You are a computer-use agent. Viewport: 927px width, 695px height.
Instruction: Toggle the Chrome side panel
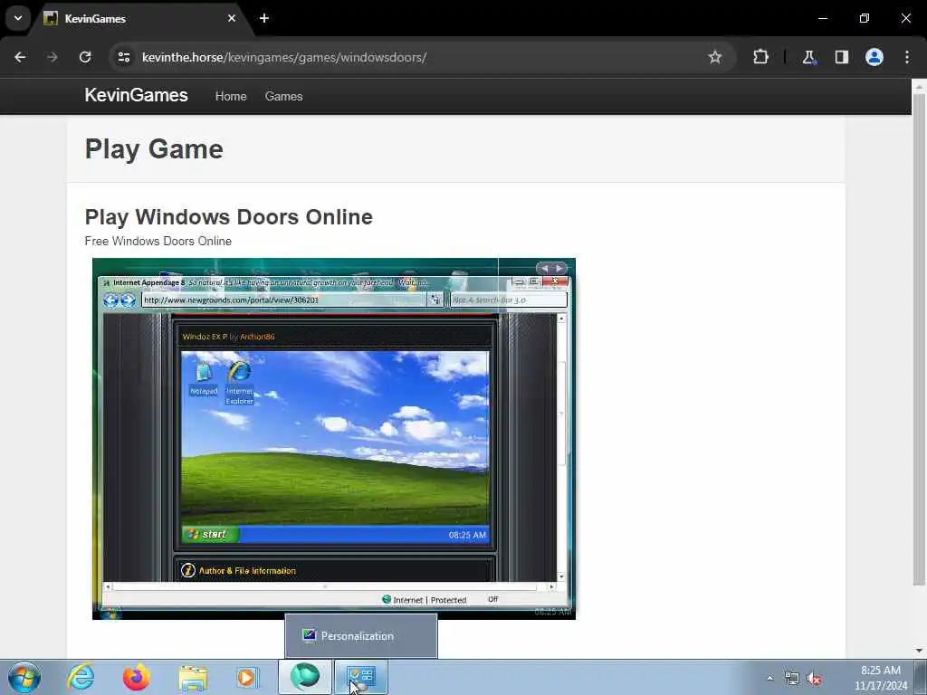tap(842, 57)
